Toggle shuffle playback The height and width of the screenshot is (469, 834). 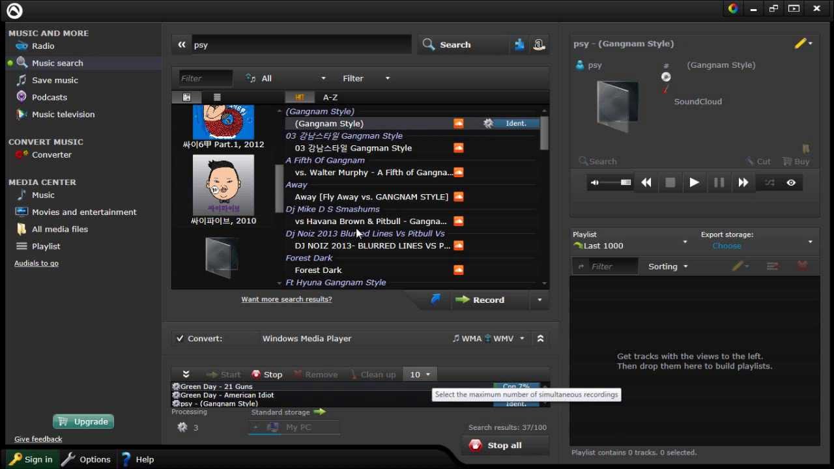769,183
